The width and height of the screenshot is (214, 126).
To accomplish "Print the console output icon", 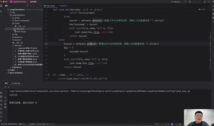I will click(5, 104).
